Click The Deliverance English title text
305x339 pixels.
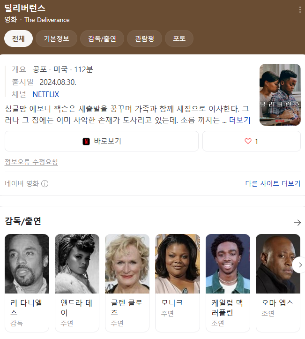(47, 20)
